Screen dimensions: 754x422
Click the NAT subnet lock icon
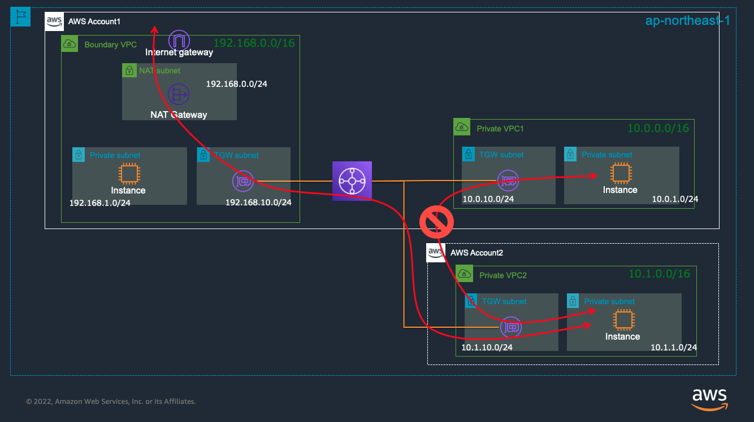[x=129, y=71]
